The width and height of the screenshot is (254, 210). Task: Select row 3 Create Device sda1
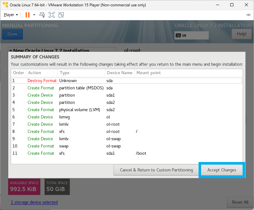click(x=127, y=95)
